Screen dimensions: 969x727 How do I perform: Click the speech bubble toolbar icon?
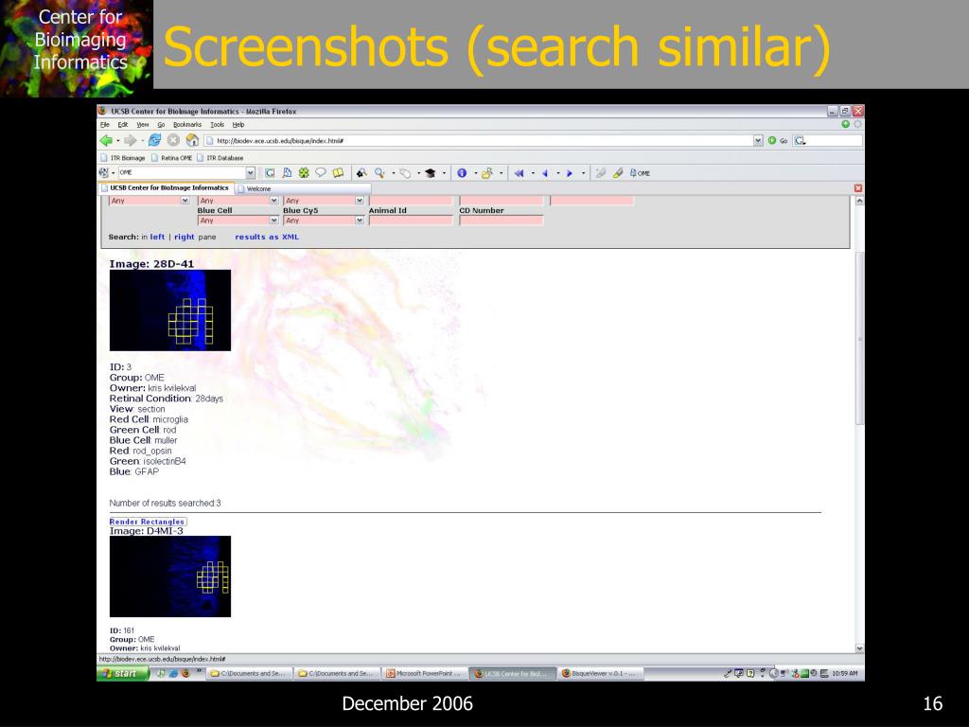[x=320, y=173]
